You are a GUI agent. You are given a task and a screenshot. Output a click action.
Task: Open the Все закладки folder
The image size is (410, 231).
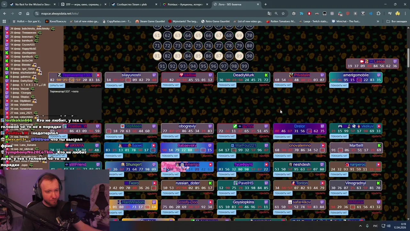point(396,21)
